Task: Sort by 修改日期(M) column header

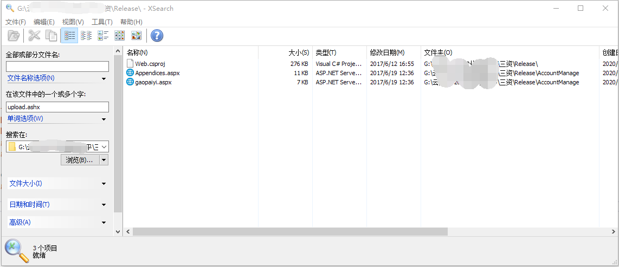Action: point(394,52)
